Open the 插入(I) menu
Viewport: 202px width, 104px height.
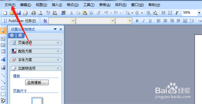tap(57, 5)
